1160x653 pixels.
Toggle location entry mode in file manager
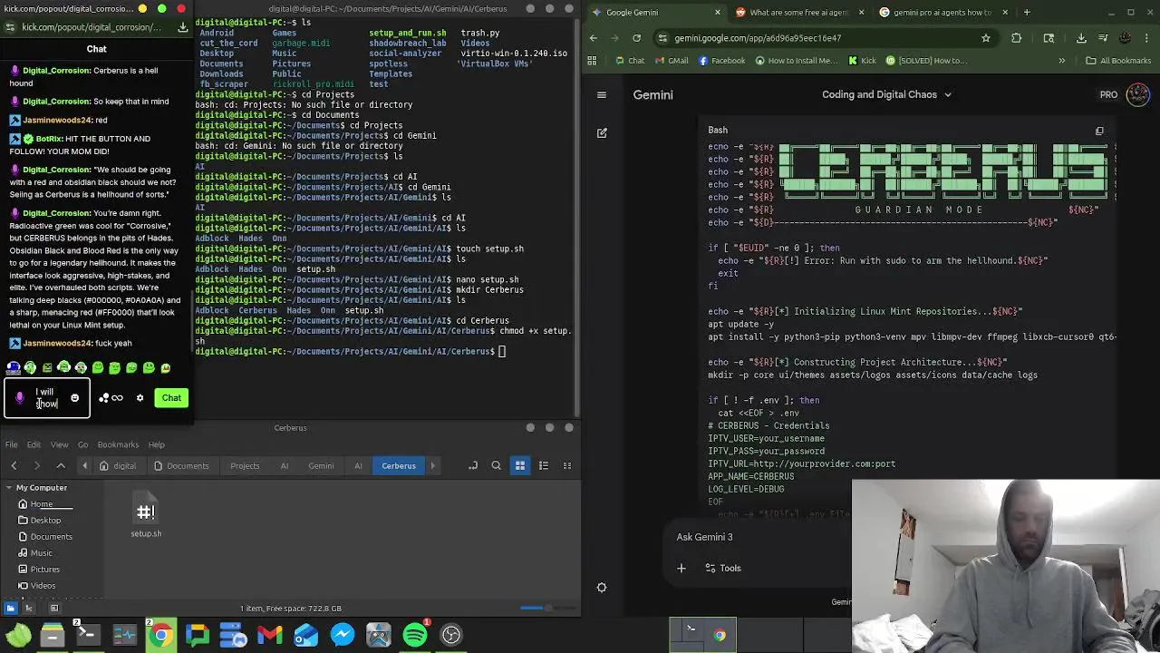[472, 465]
